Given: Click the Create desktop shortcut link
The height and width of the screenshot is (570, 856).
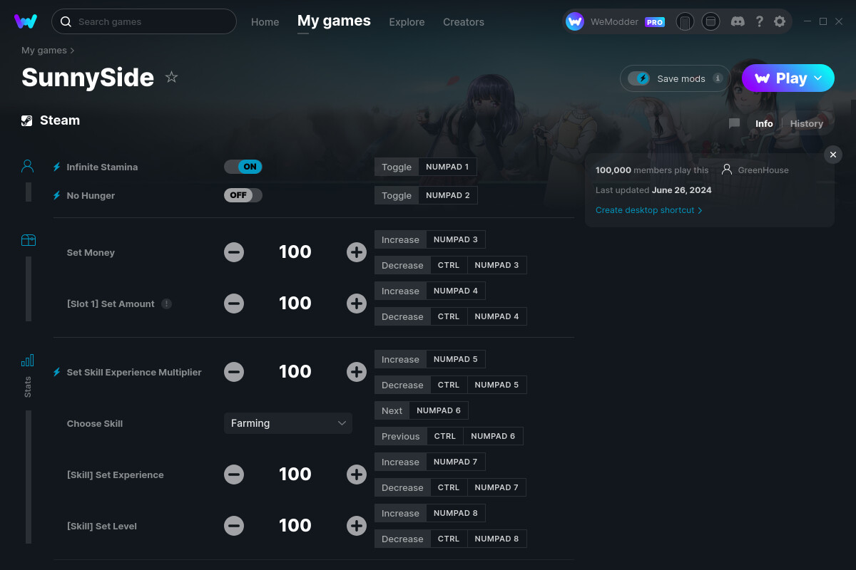Looking at the screenshot, I should 646,210.
